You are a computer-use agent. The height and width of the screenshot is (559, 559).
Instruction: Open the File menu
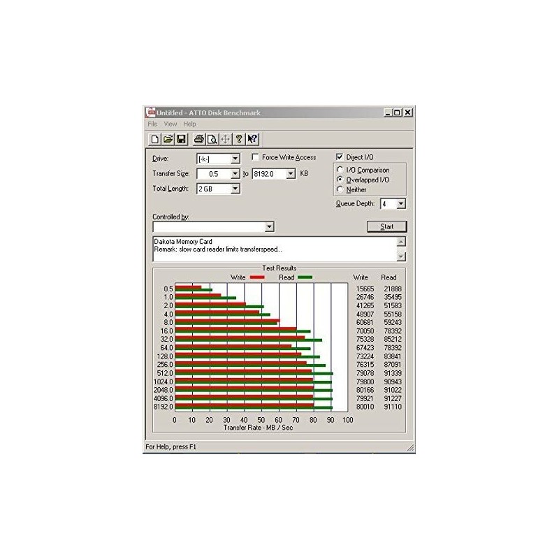(x=152, y=124)
